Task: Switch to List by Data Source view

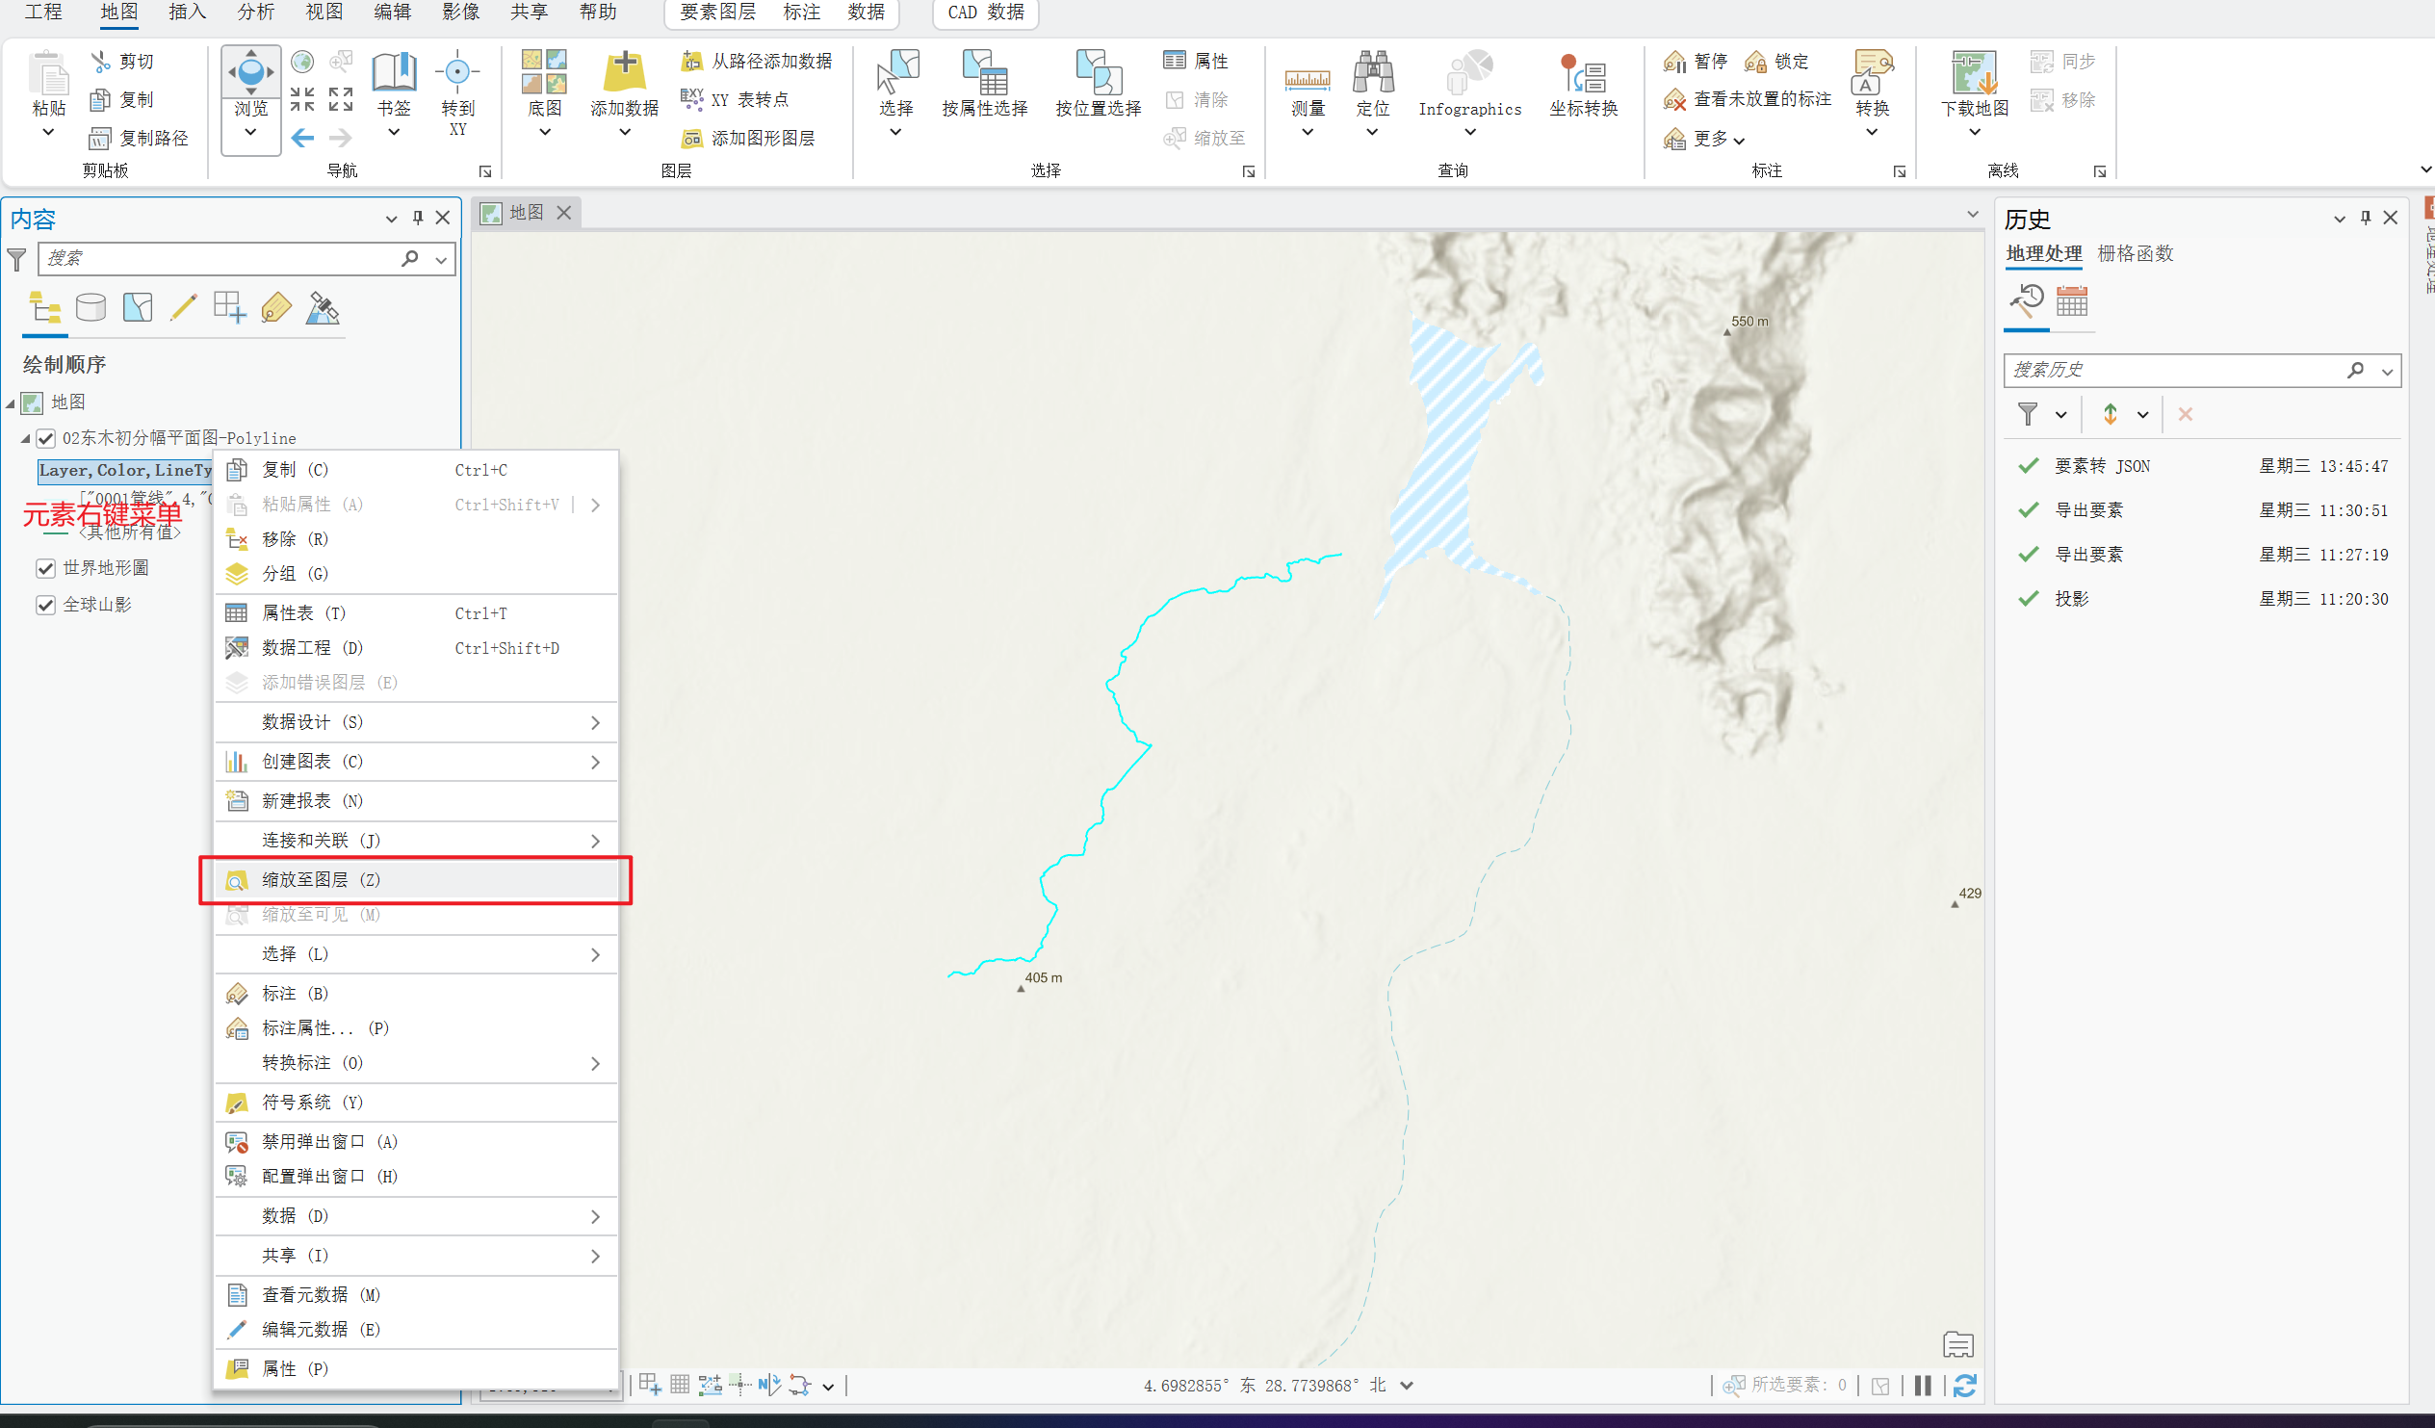Action: (x=91, y=308)
